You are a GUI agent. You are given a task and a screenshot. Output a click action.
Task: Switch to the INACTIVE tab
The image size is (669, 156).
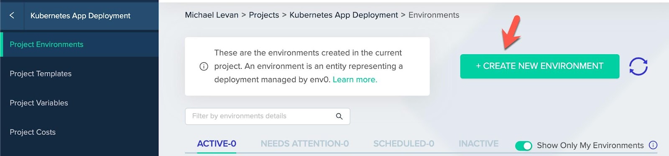point(478,144)
